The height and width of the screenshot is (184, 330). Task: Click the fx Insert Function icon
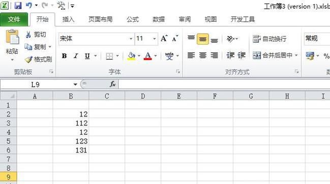tap(112, 84)
